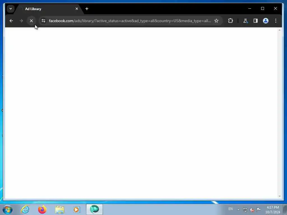Viewport: 287px width, 215px height.
Task: Minimize the browser window
Action: coord(250,8)
